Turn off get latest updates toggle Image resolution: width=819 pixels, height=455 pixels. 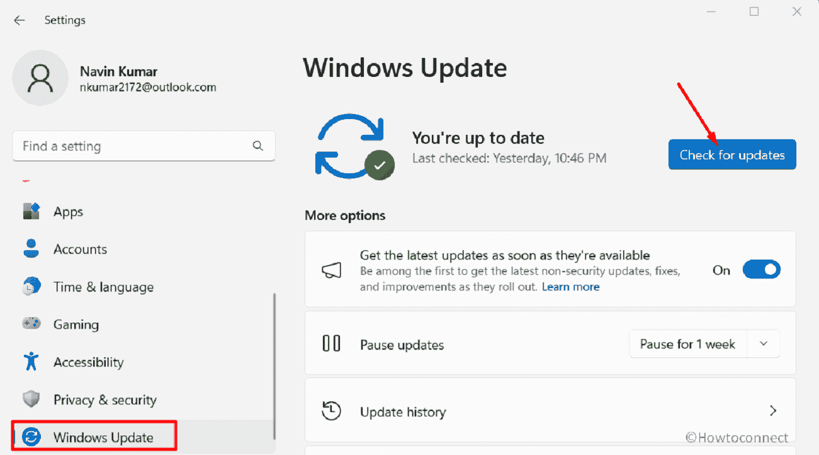coord(762,270)
